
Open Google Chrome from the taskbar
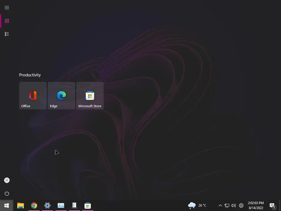click(34, 206)
